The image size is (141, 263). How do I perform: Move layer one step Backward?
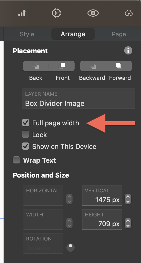tap(93, 66)
